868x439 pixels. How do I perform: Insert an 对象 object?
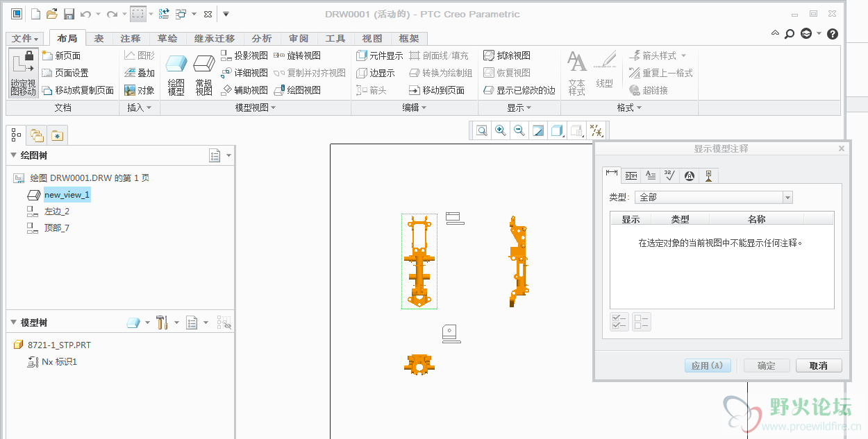140,90
